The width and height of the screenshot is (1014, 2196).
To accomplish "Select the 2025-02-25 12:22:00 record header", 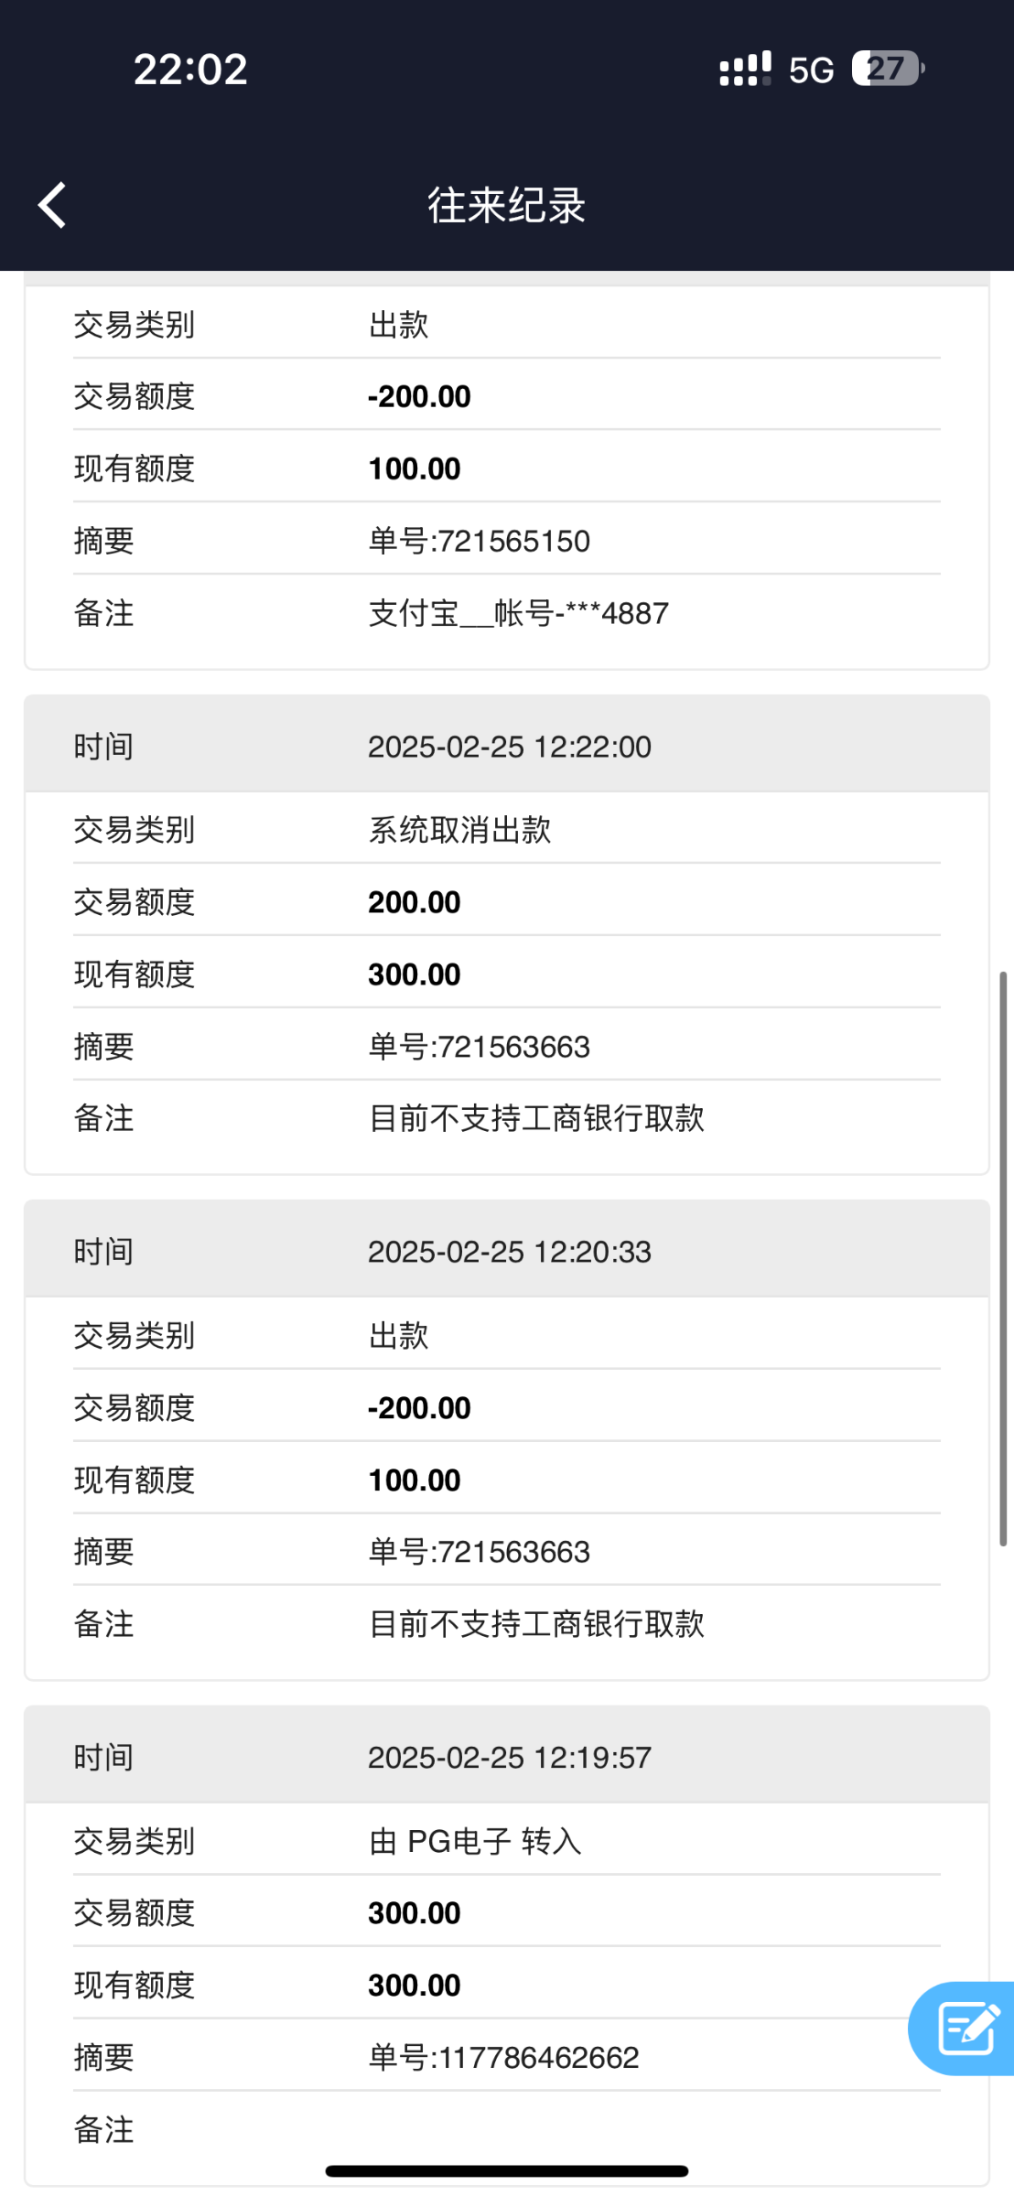I will click(x=507, y=747).
